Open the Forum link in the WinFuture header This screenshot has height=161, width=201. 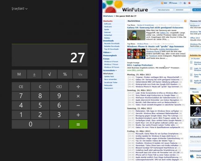coord(173,3)
